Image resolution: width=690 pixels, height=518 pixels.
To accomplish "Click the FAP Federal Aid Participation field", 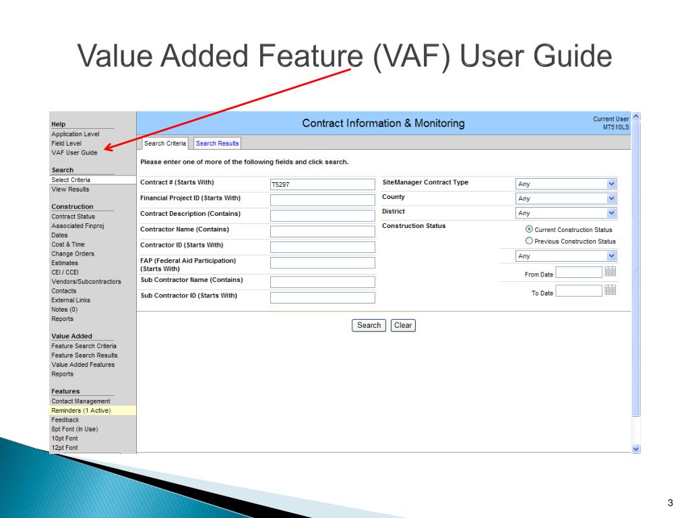I will pos(323,263).
